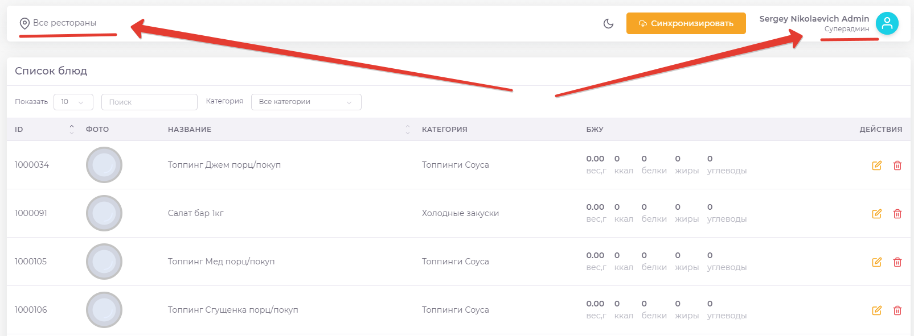Image resolution: width=914 pixels, height=336 pixels.
Task: Delete dish Топпинг Джем порц/покуп
Action: tap(897, 165)
